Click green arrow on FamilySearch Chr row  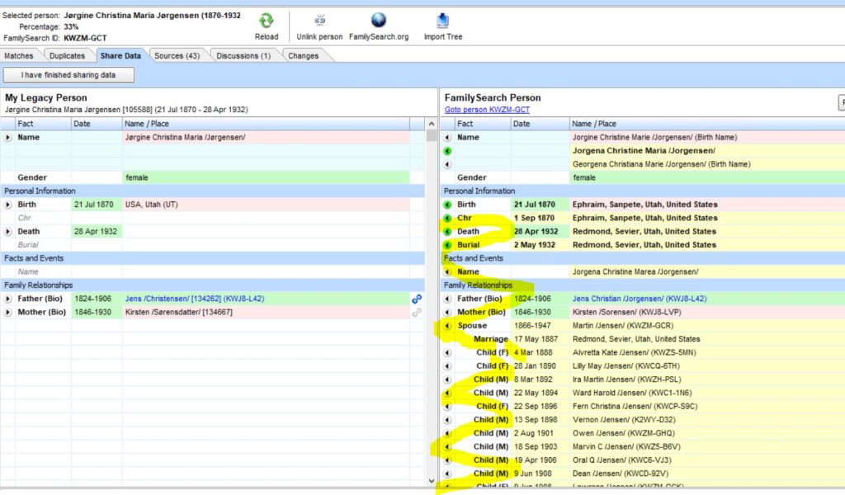(447, 218)
